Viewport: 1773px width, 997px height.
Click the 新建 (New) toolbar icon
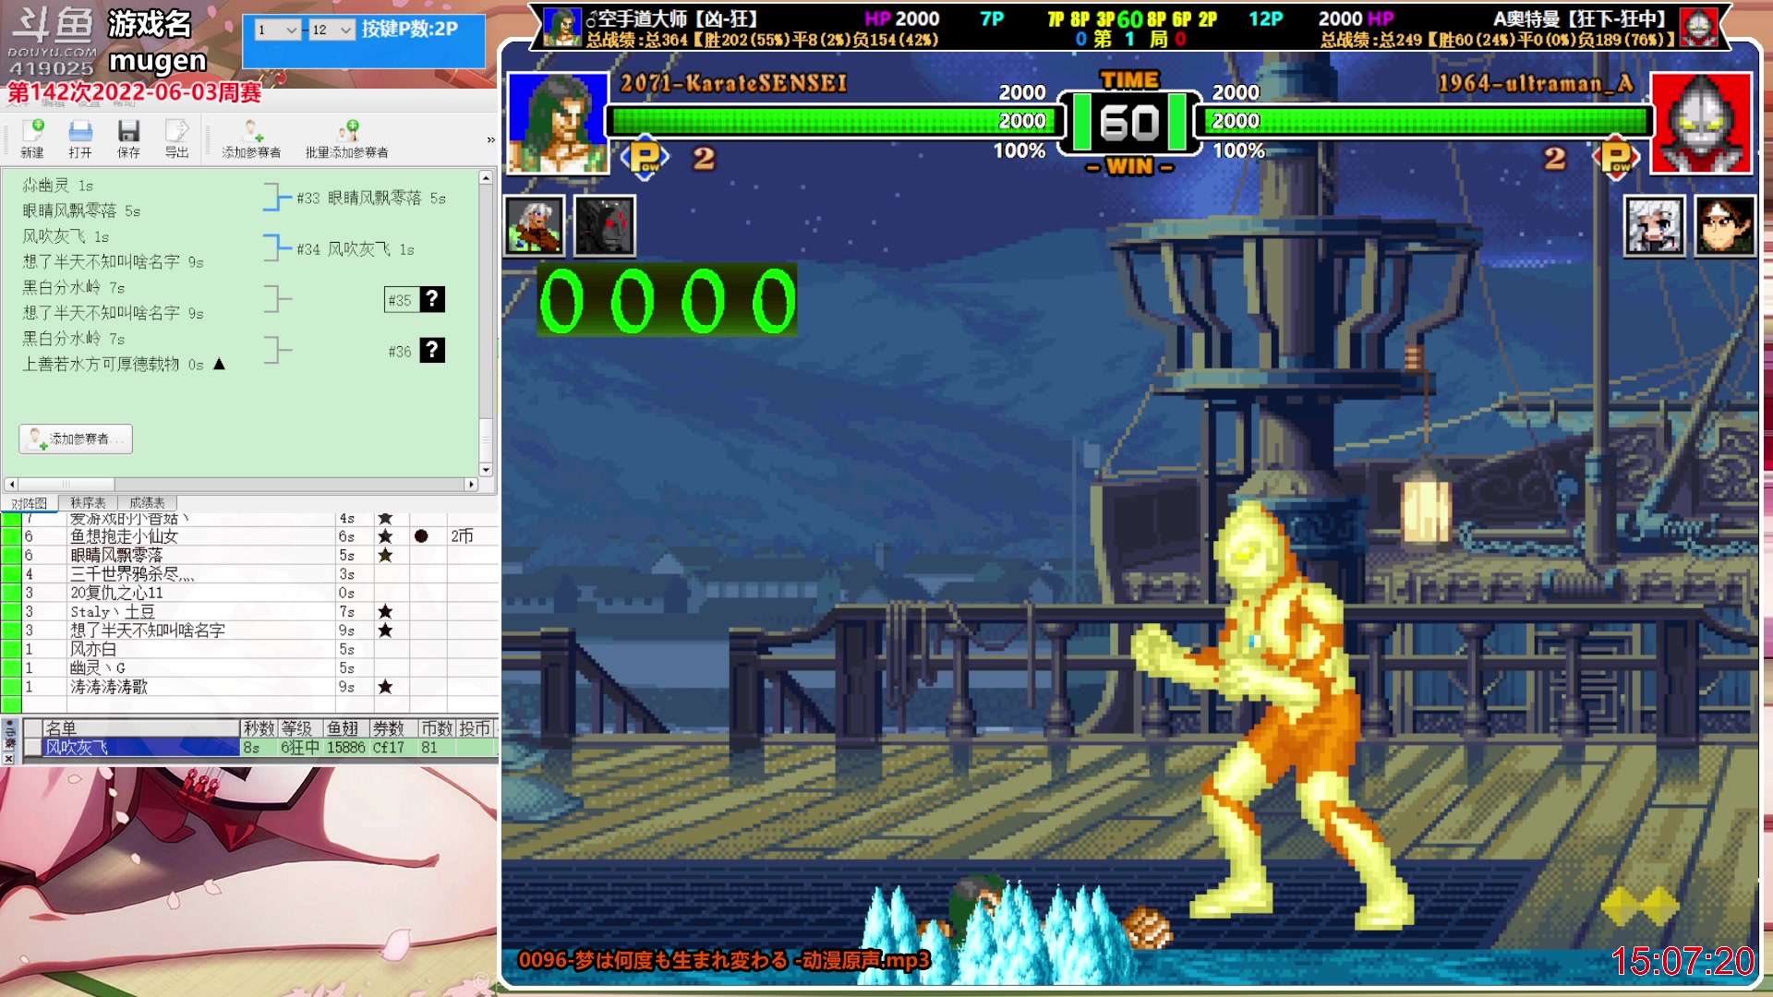coord(32,130)
